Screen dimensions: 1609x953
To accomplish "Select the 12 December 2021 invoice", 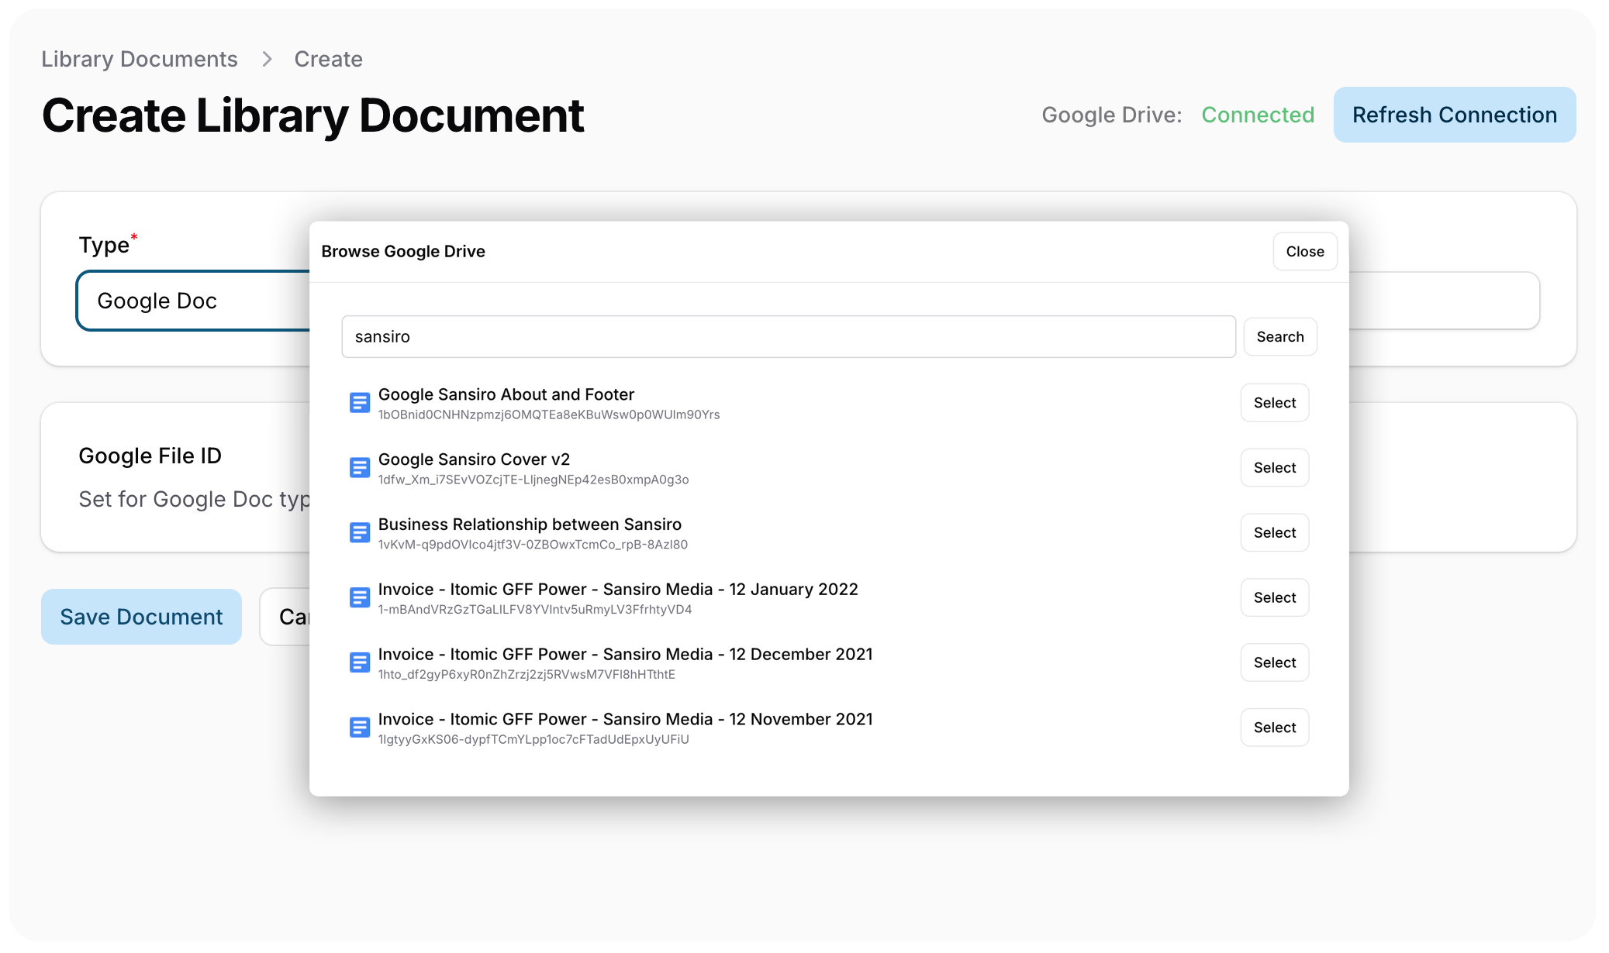I will tap(1274, 663).
